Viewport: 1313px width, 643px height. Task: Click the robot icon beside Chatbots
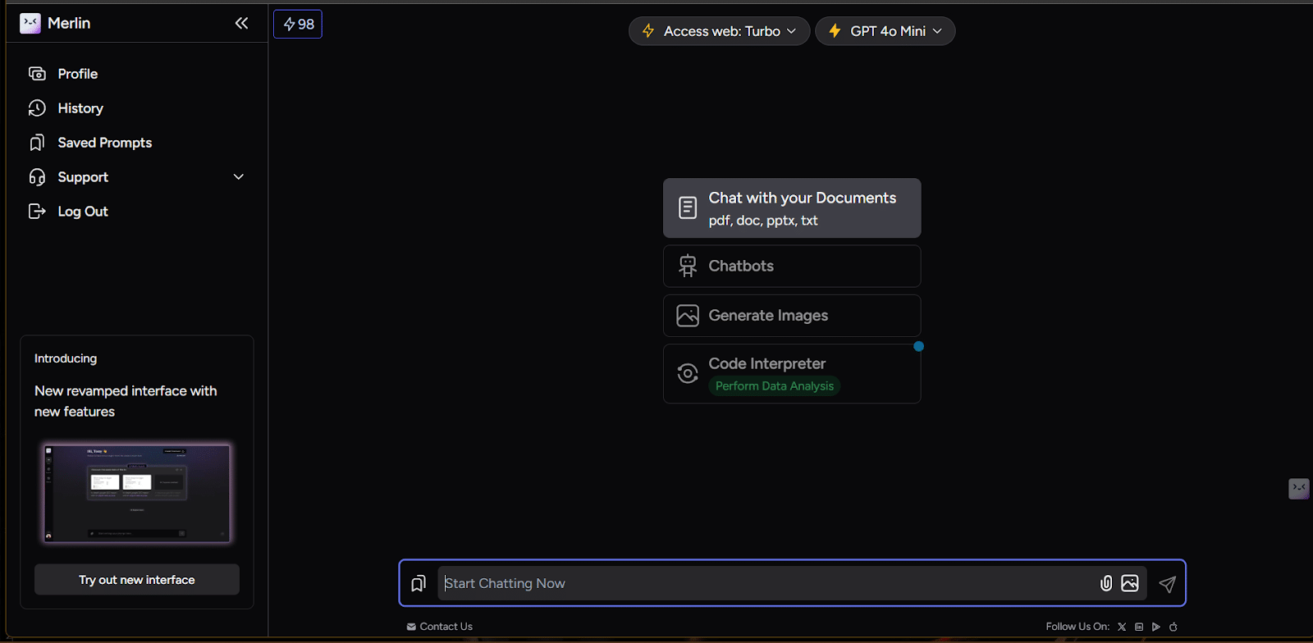(x=688, y=266)
